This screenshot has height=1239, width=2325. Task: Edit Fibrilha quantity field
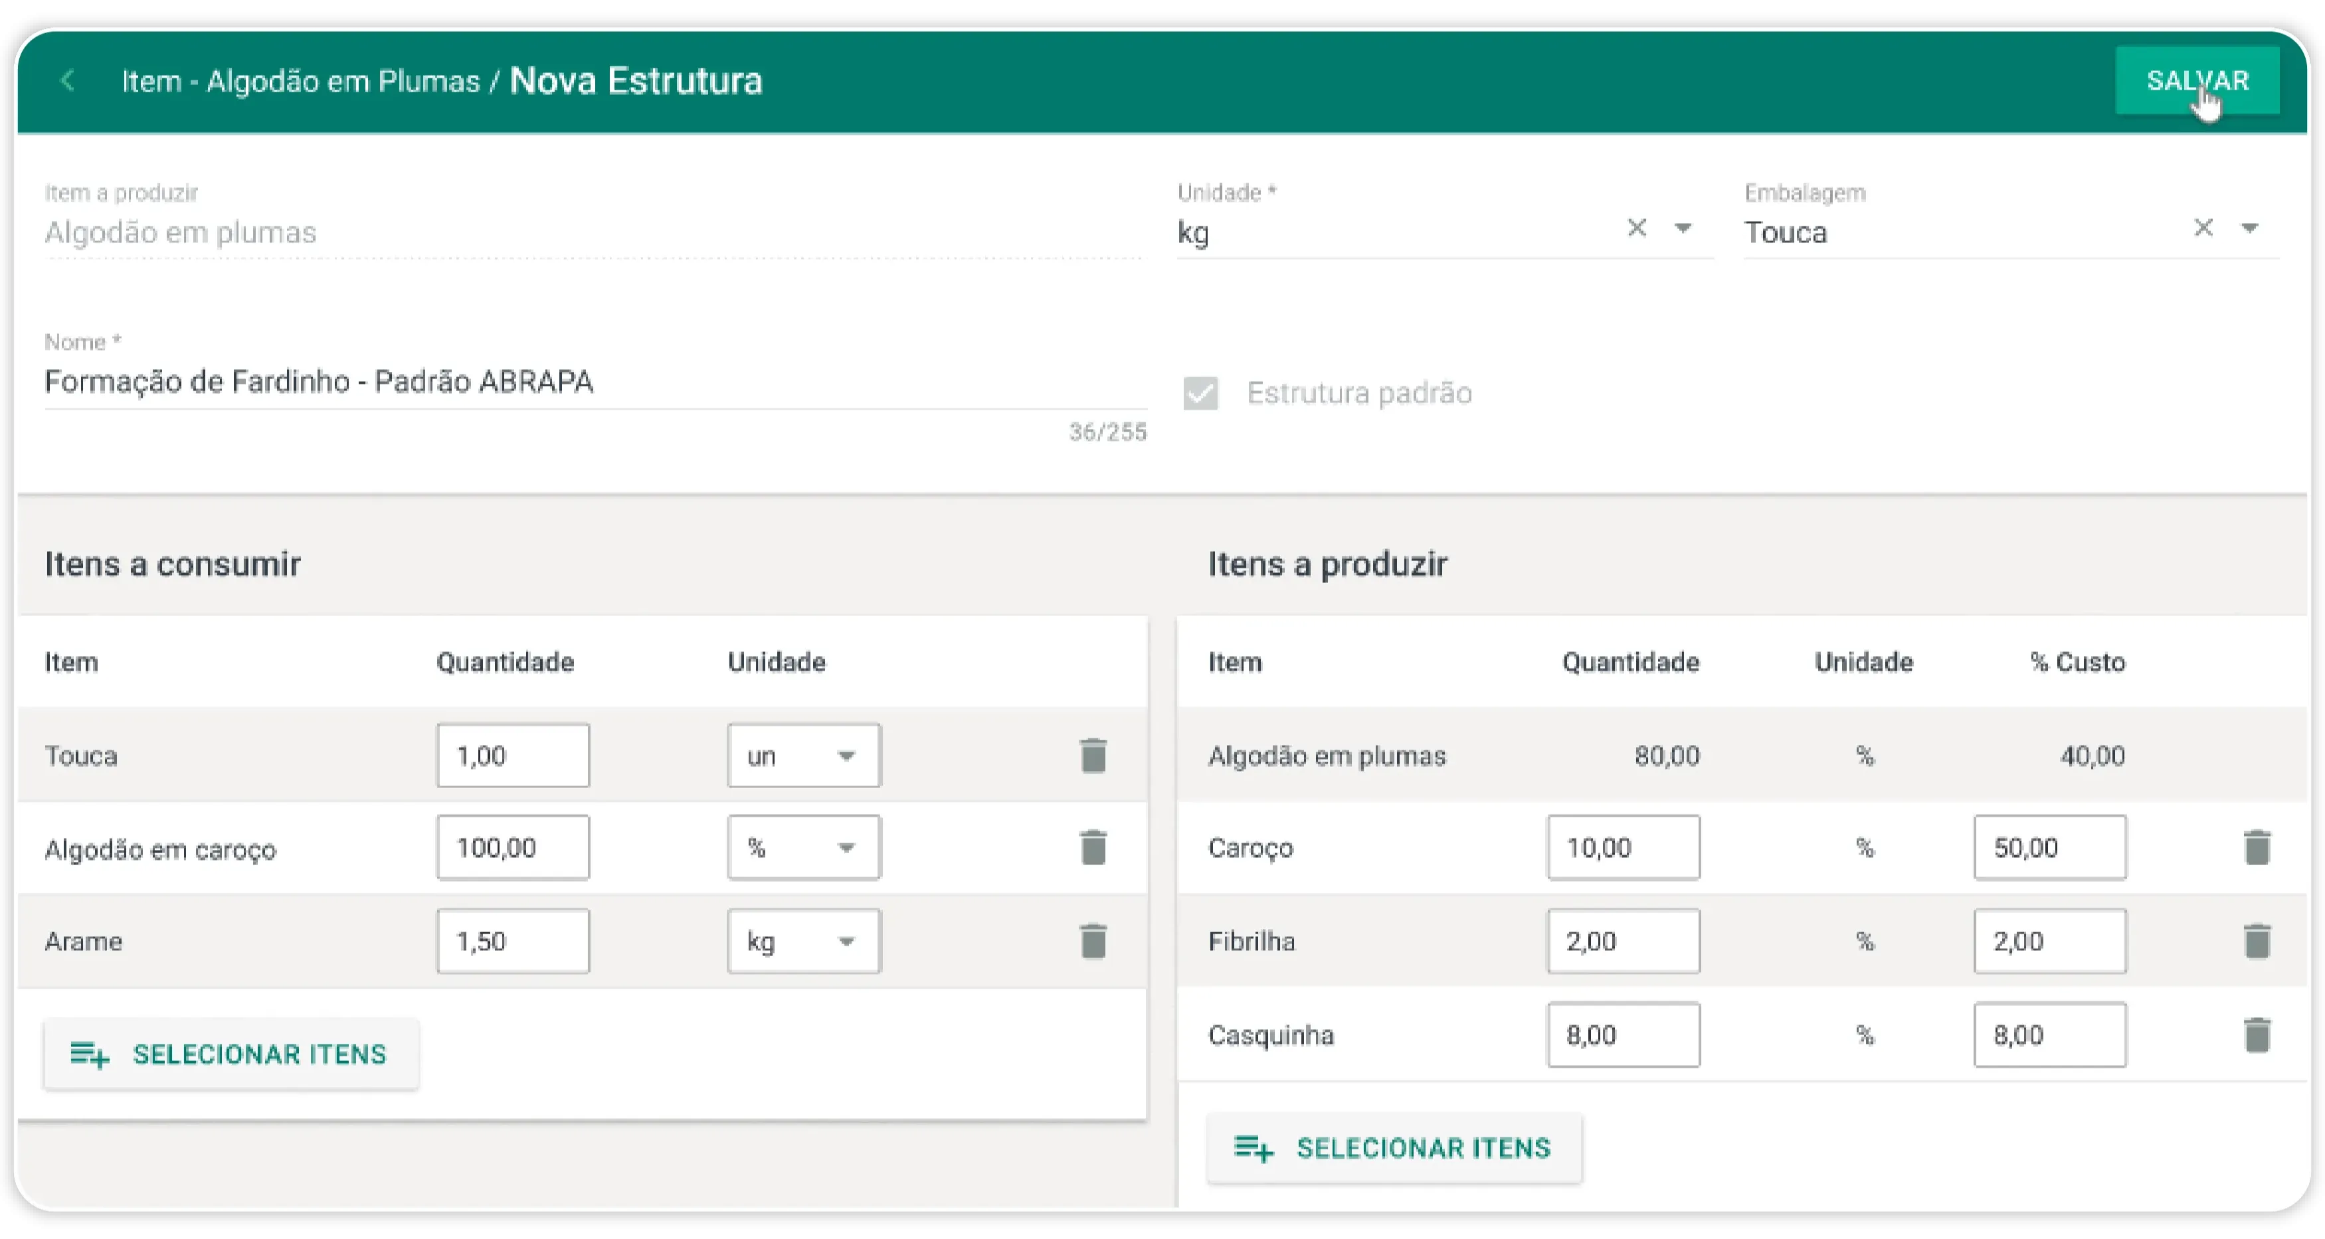(x=1623, y=942)
